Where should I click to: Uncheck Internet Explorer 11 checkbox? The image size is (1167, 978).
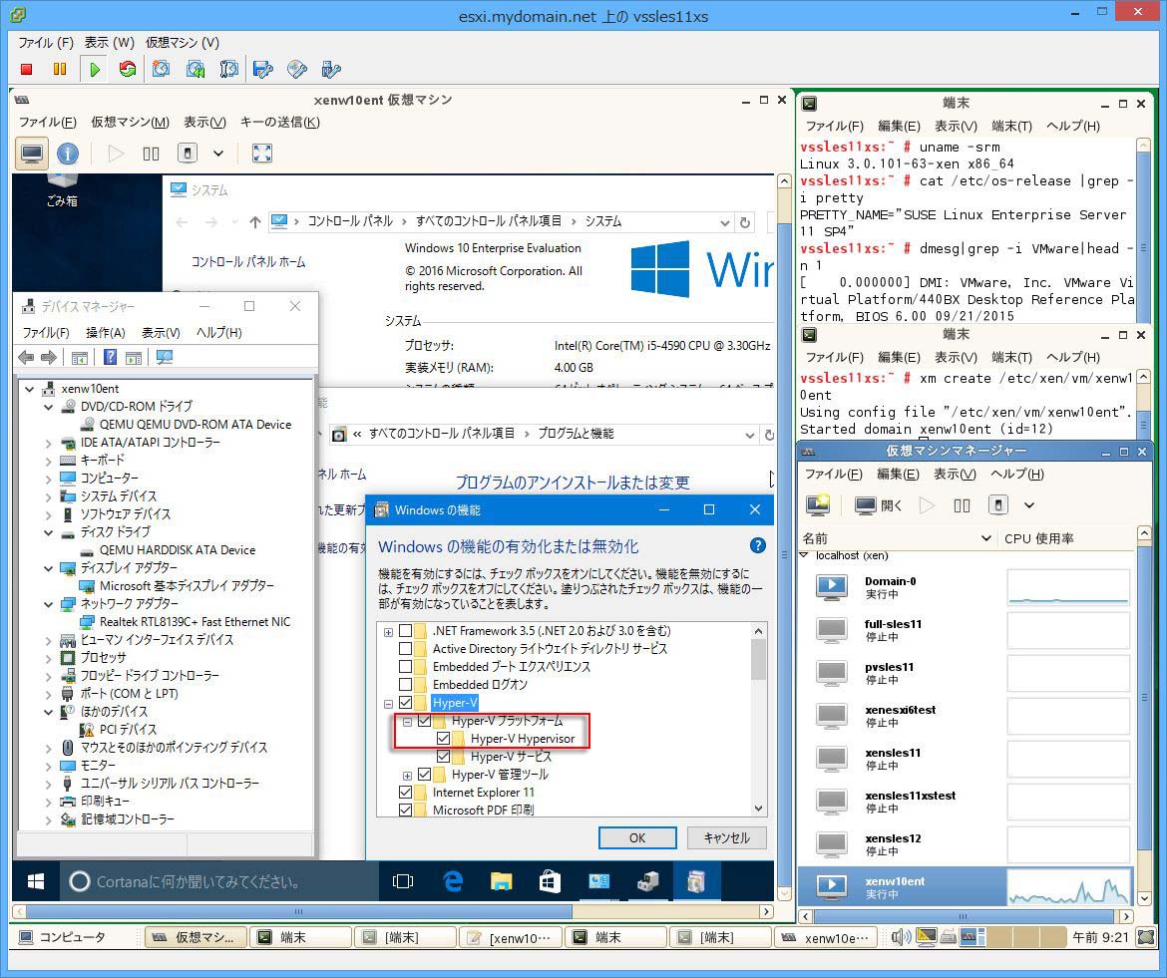406,792
